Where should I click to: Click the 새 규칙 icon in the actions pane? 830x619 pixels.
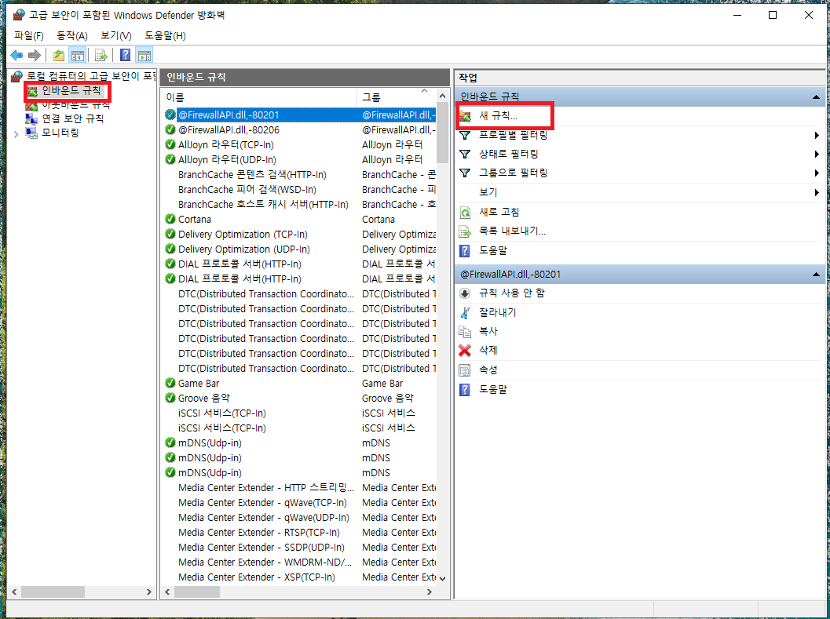[x=465, y=116]
